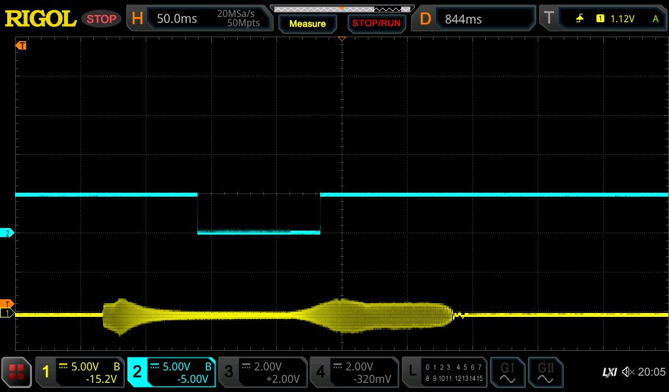Select channel 3 2.00V scale value
Viewport: 669px width, 392px height.
click(267, 367)
